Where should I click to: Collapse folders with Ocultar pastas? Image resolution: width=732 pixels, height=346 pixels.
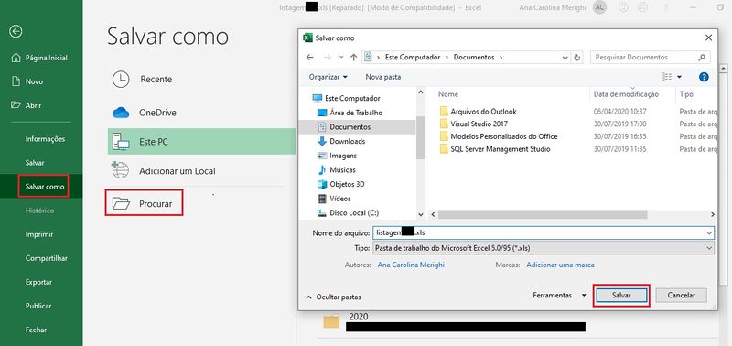click(x=333, y=297)
